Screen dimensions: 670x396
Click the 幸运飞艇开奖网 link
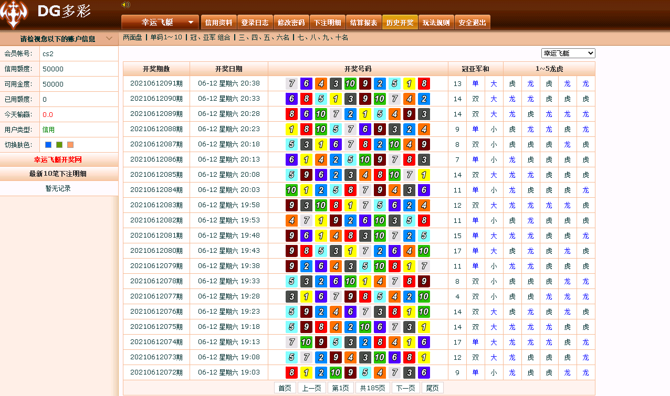[58, 160]
